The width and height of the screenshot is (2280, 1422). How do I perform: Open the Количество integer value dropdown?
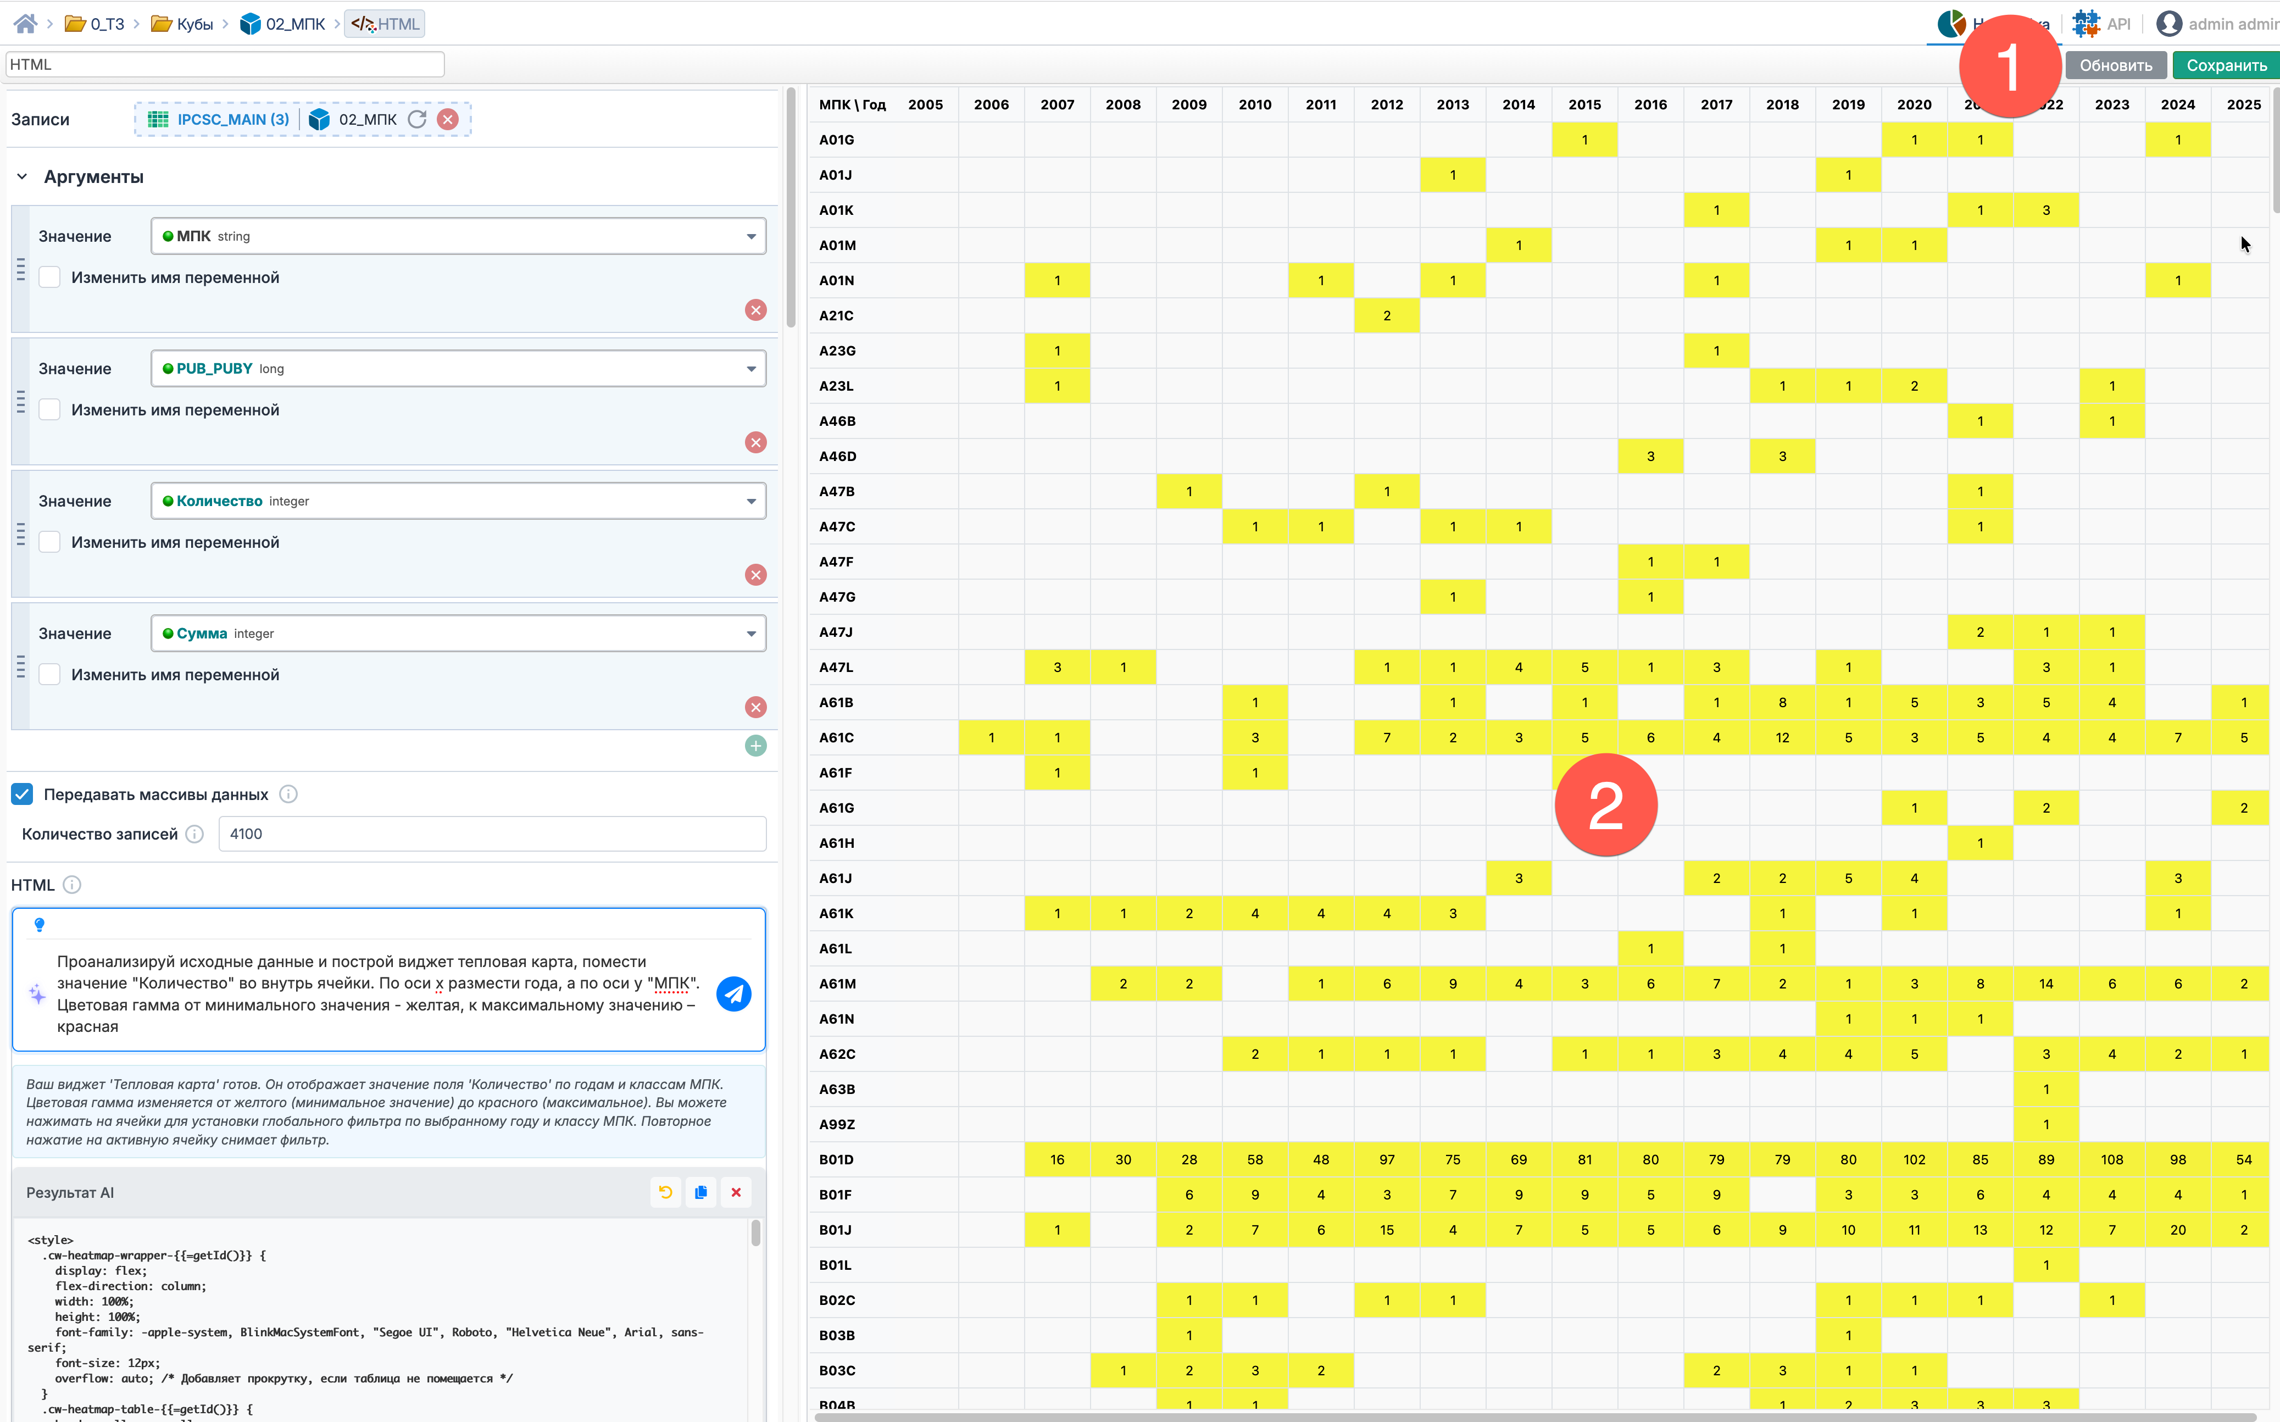click(x=459, y=501)
